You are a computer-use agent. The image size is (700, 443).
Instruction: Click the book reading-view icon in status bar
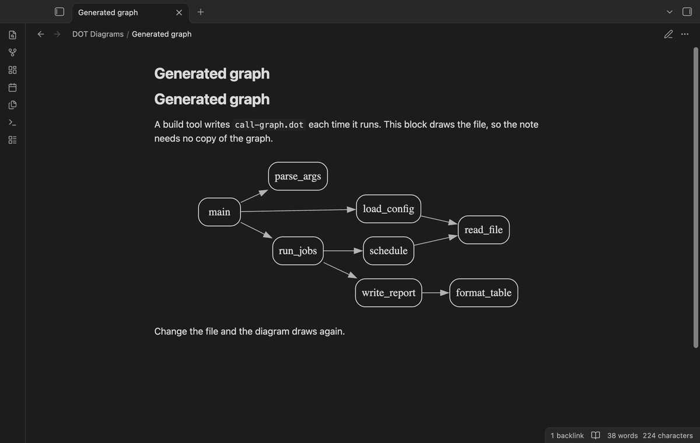(x=596, y=435)
